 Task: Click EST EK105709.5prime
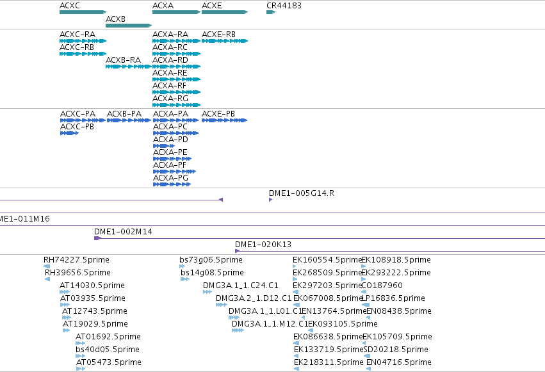364,343
